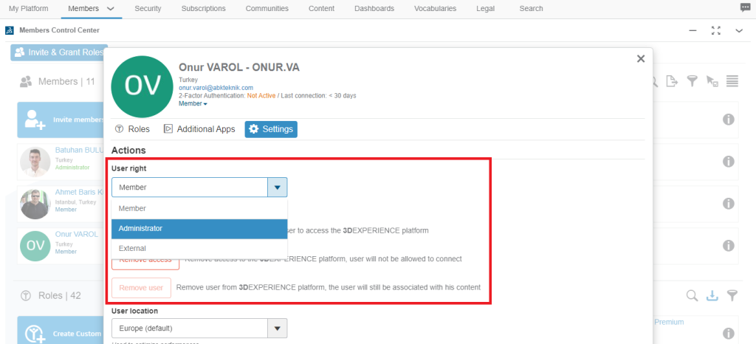Click the Invite & Grant Roles button
The image size is (756, 344).
click(x=58, y=52)
